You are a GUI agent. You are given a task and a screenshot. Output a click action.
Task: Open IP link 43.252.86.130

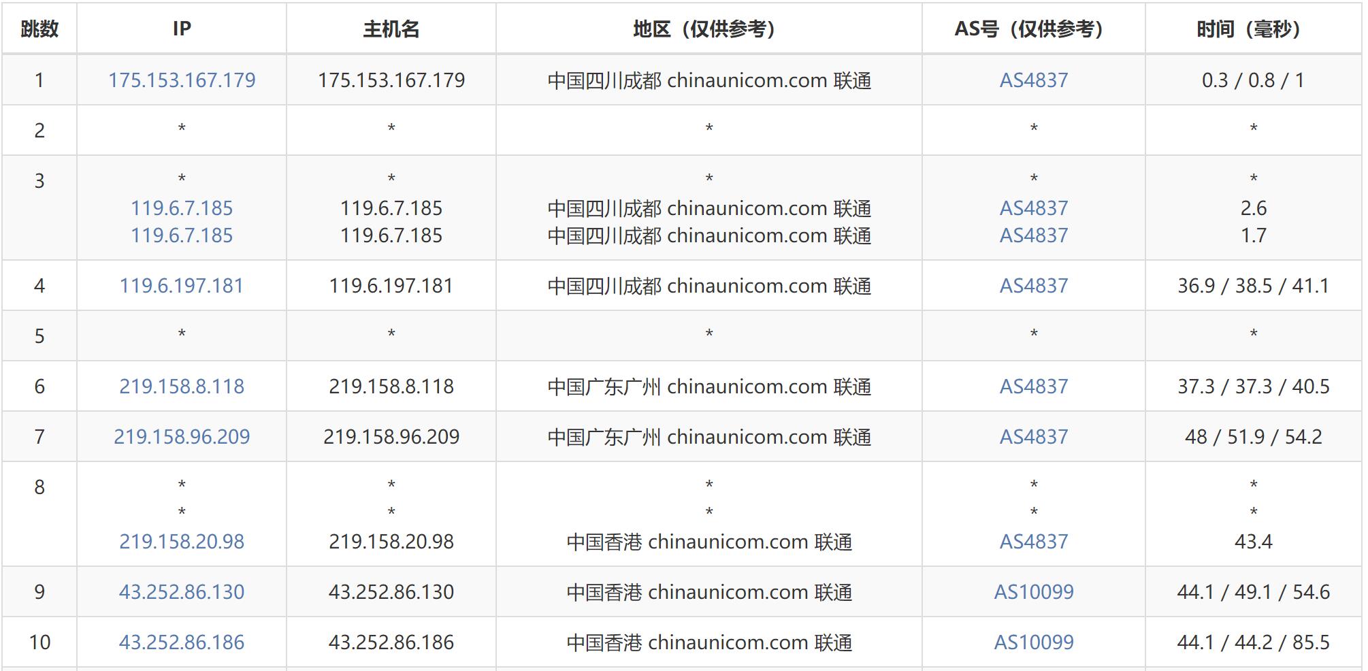[x=182, y=592]
